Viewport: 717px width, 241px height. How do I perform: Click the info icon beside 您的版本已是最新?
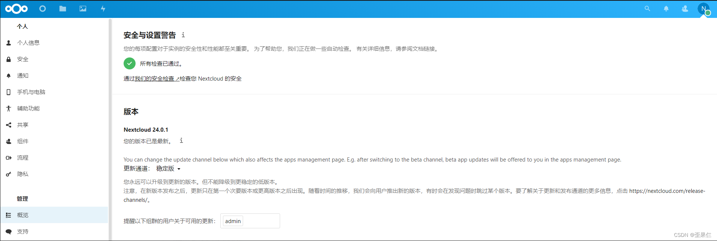click(x=181, y=140)
